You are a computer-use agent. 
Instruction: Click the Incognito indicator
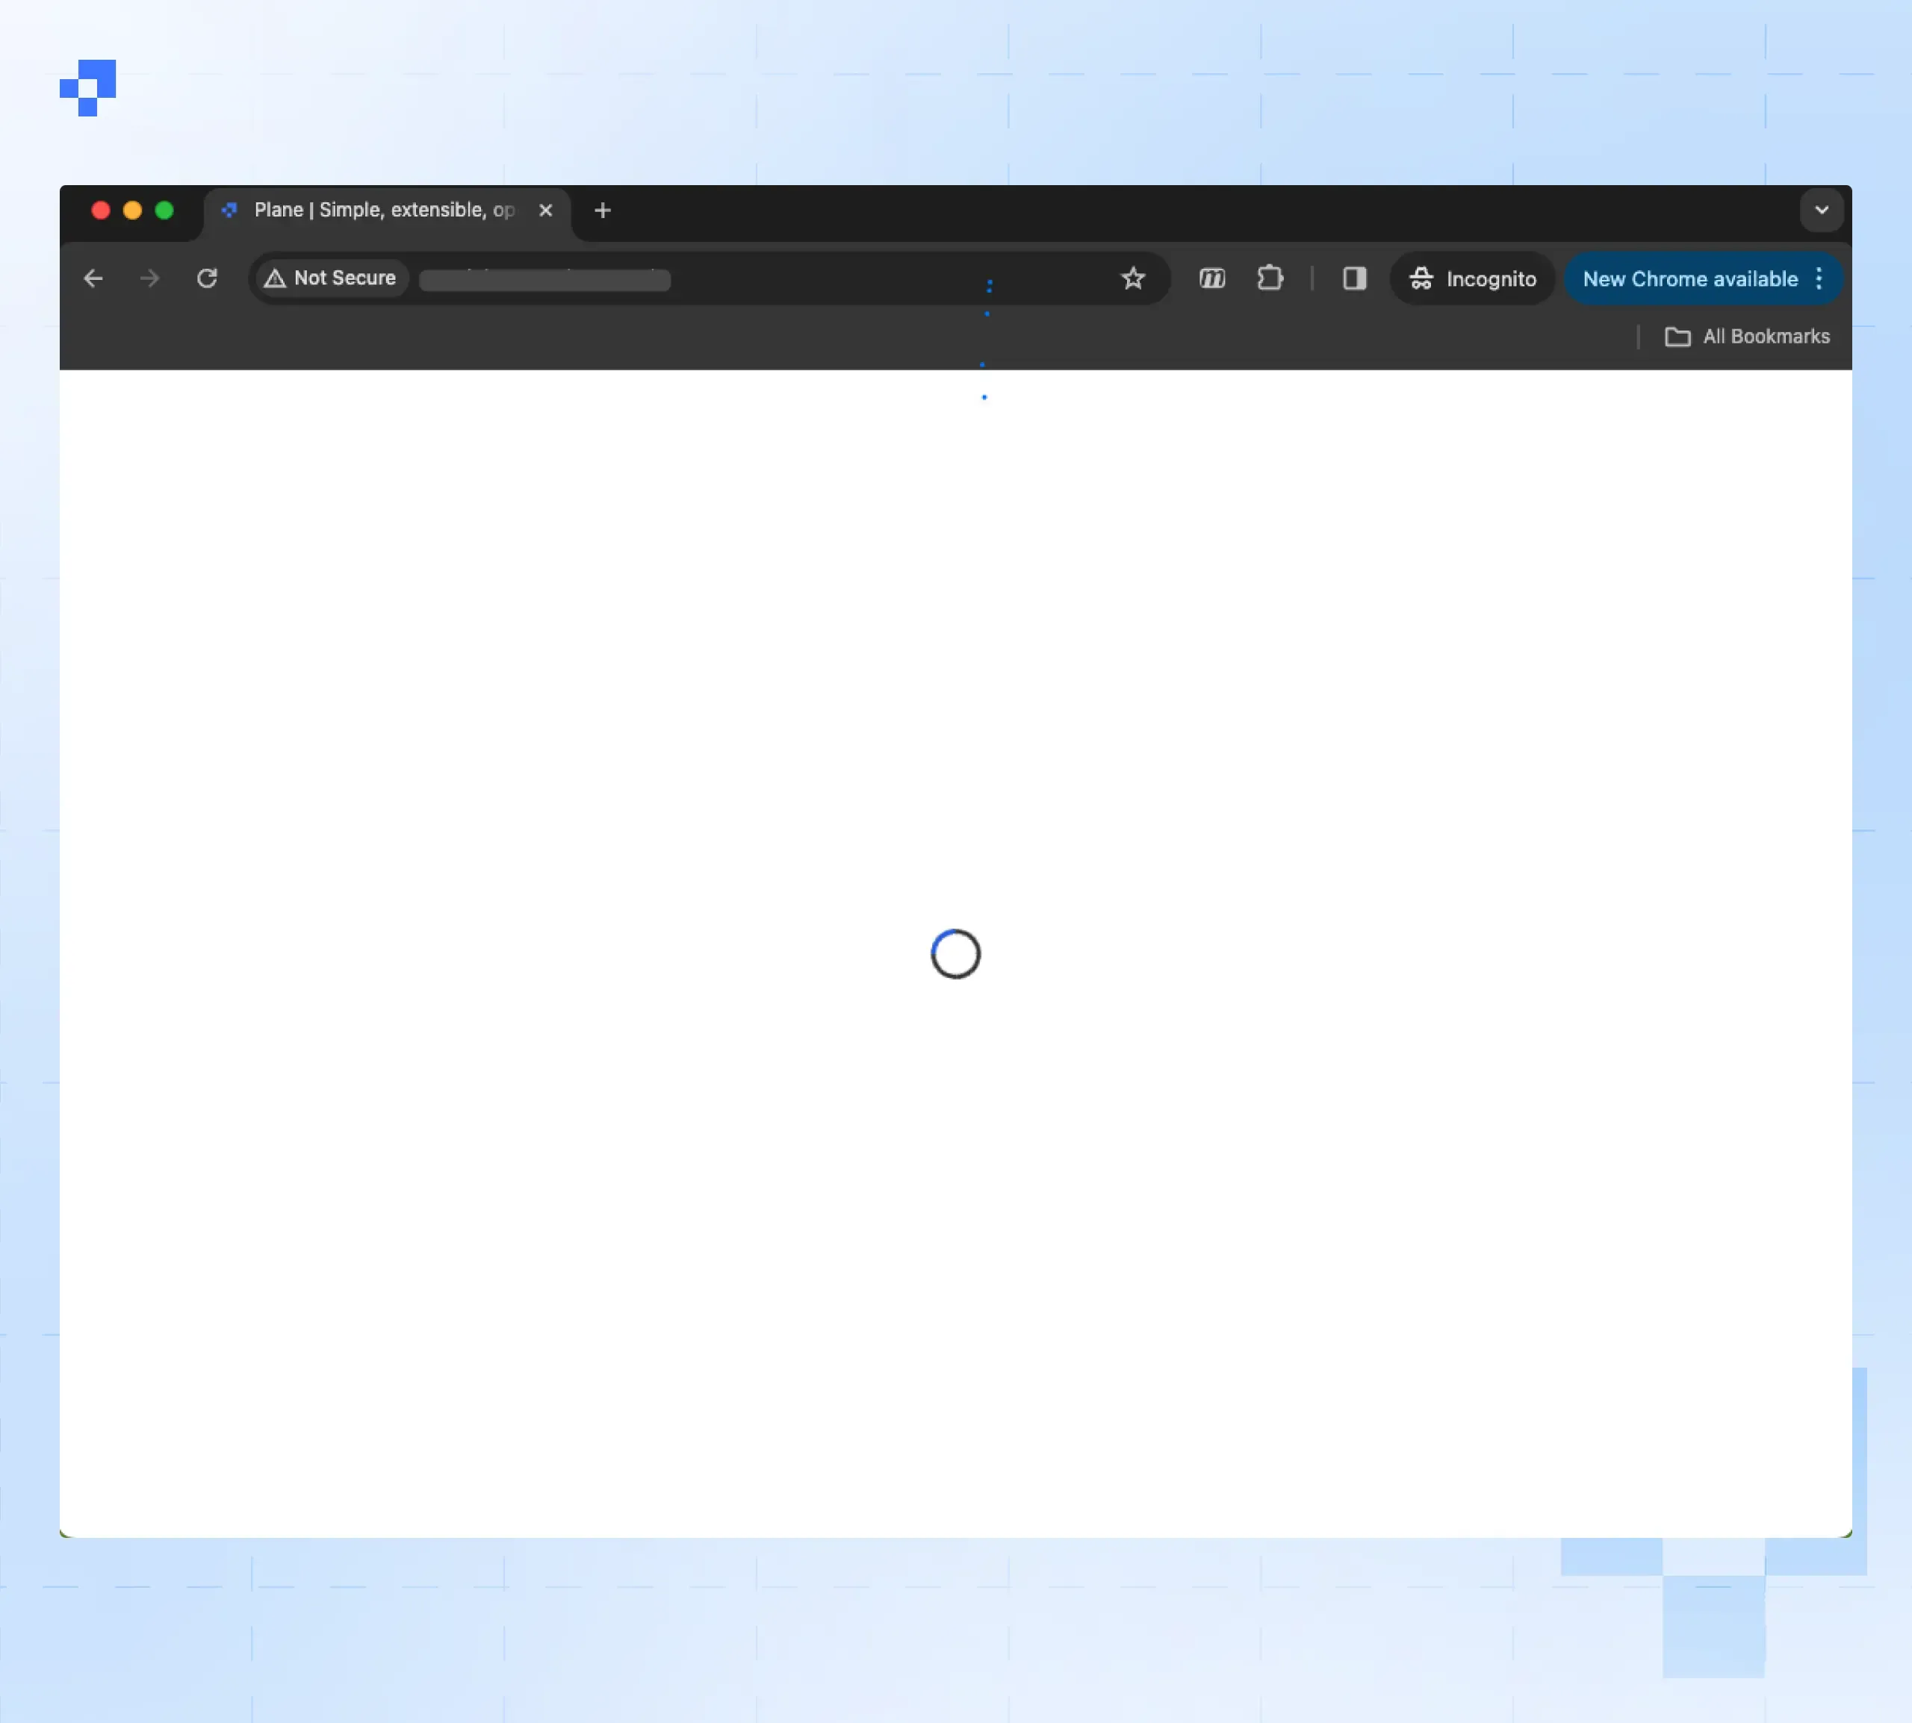tap(1473, 278)
